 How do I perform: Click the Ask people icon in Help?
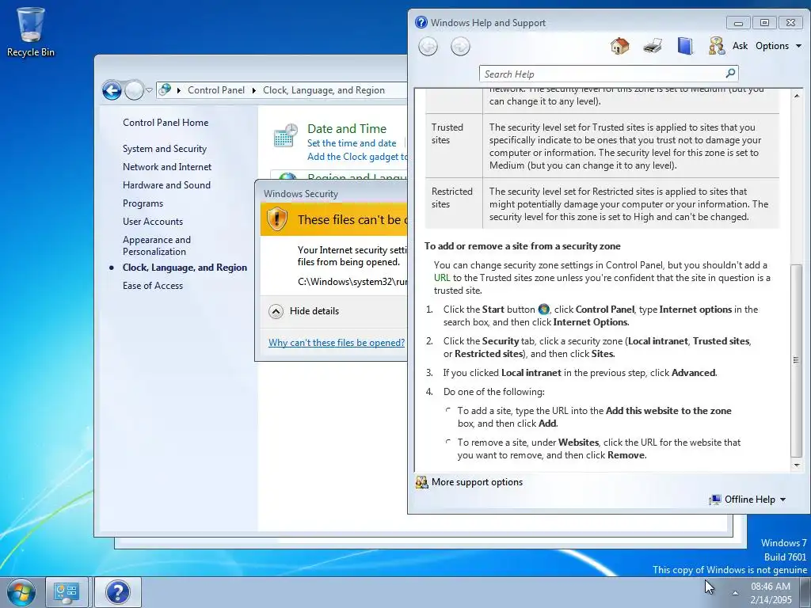pos(716,46)
